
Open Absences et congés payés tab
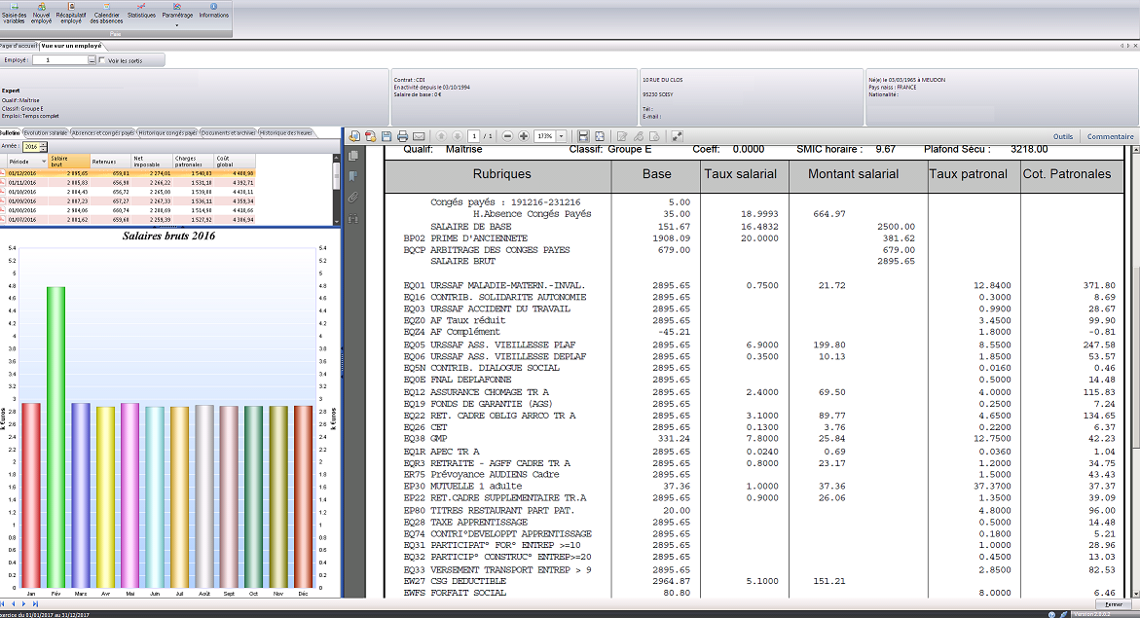coord(103,133)
